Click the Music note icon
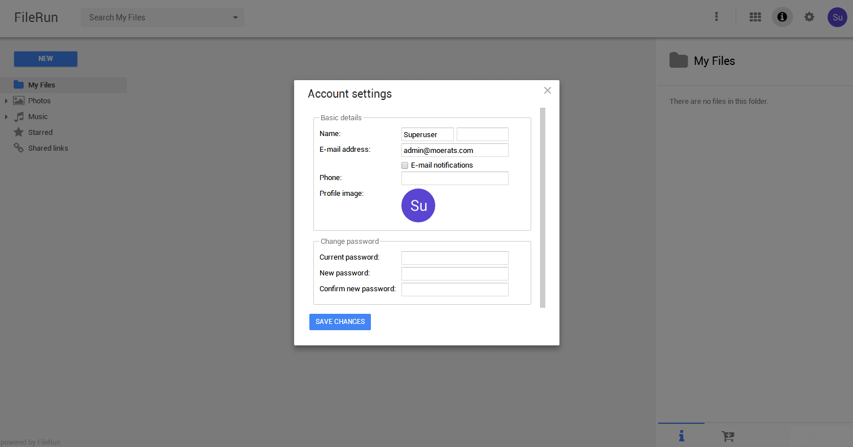The width and height of the screenshot is (853, 447). click(19, 117)
